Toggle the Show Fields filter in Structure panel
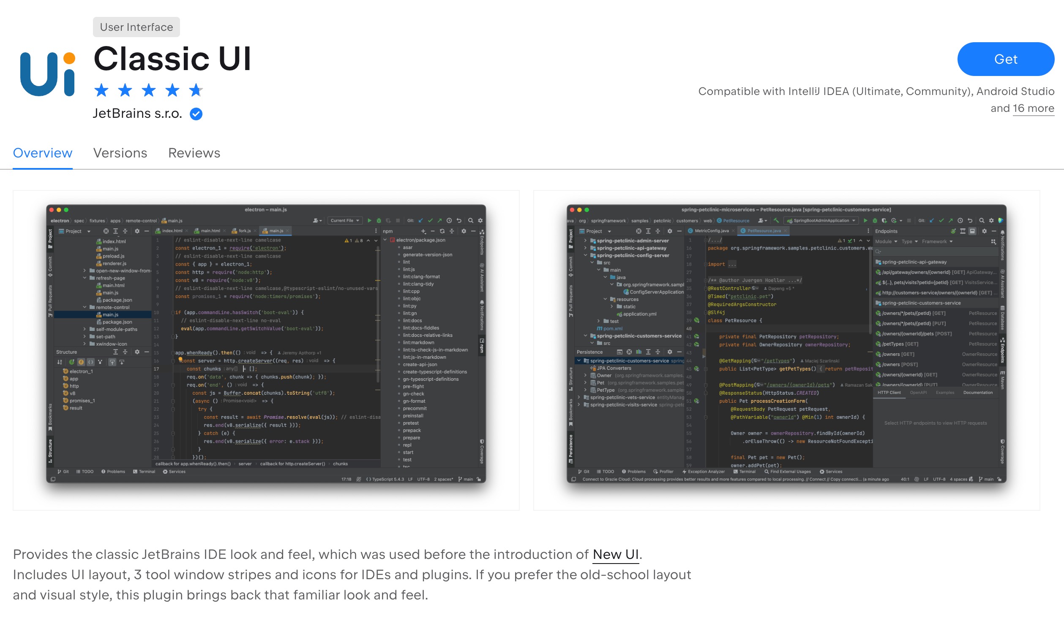This screenshot has width=1064, height=618. tap(80, 362)
